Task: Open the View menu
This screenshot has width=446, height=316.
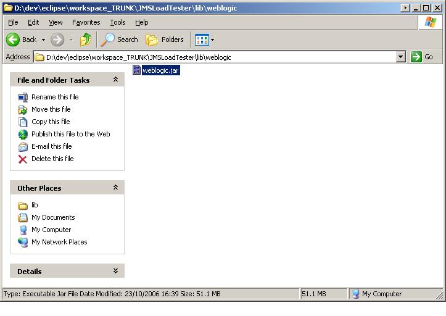Action: (x=56, y=22)
